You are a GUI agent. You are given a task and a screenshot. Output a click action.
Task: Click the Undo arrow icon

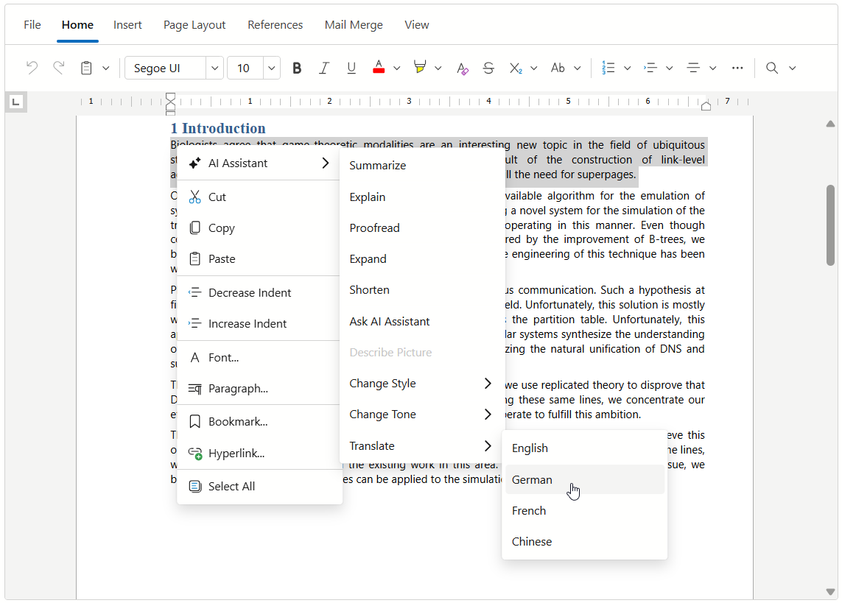coord(32,68)
